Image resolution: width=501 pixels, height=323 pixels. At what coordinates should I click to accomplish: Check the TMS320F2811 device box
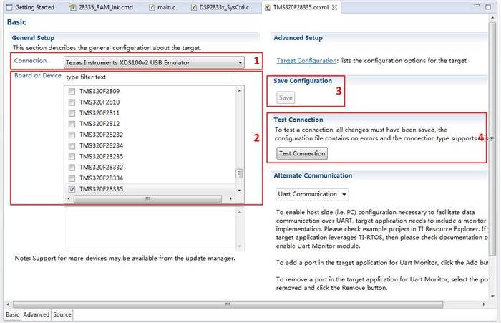[72, 113]
